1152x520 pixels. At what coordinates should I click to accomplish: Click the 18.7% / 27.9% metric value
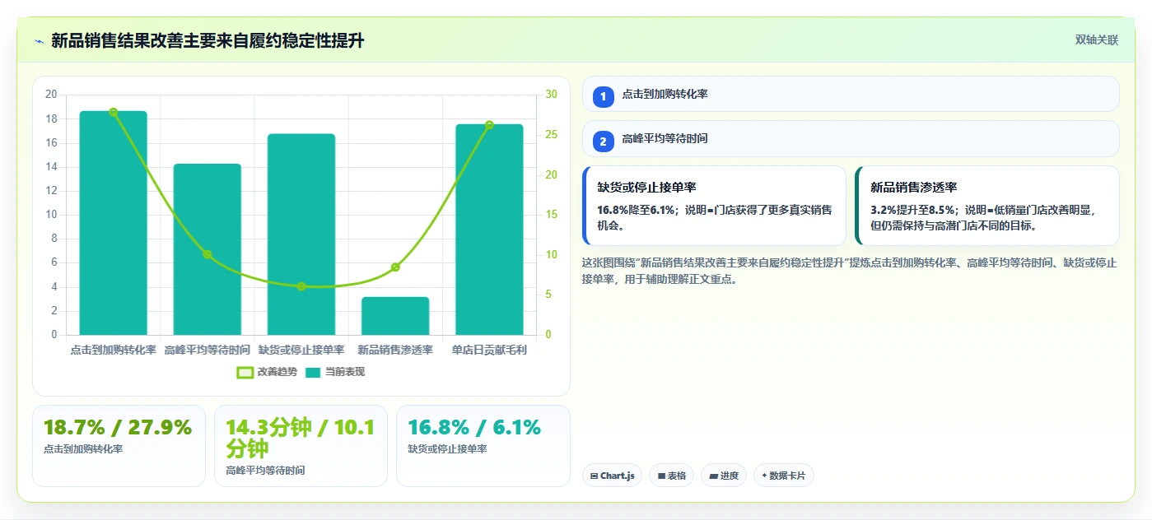click(118, 428)
